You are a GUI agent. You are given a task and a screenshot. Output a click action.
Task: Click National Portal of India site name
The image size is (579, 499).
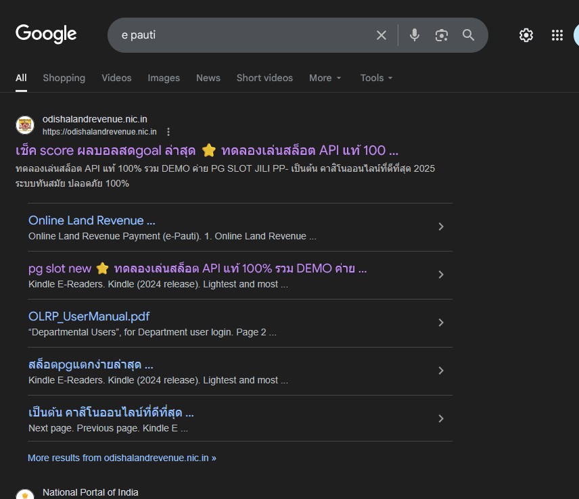coord(91,492)
